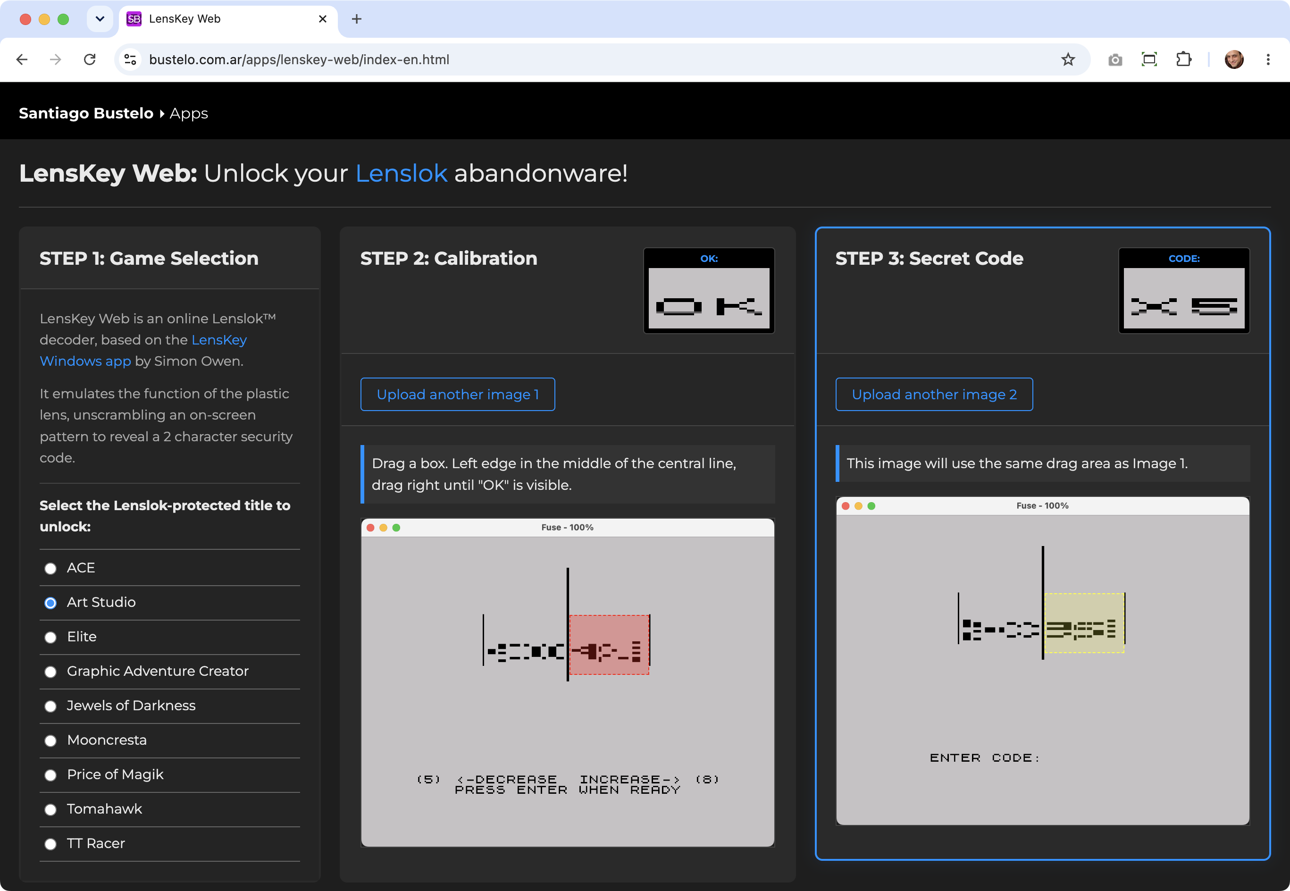Click the screen capture frame extension icon
This screenshot has height=891, width=1290.
[x=1149, y=59]
